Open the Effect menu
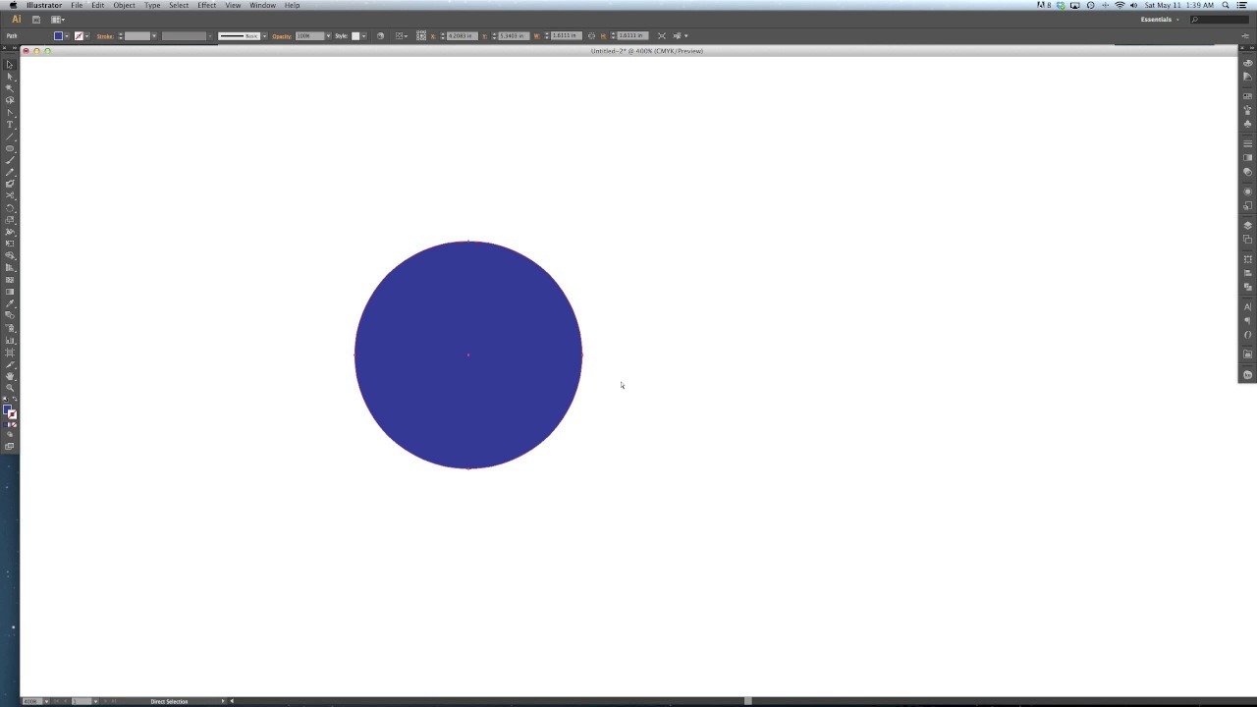The width and height of the screenshot is (1257, 707). [206, 5]
